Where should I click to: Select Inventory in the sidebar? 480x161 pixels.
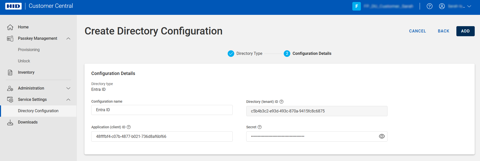click(26, 72)
